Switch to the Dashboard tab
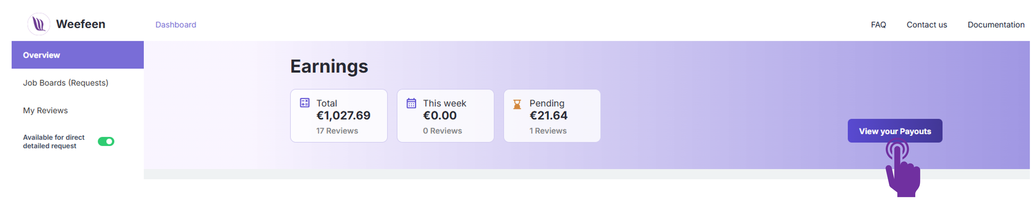1031x214 pixels. (176, 25)
